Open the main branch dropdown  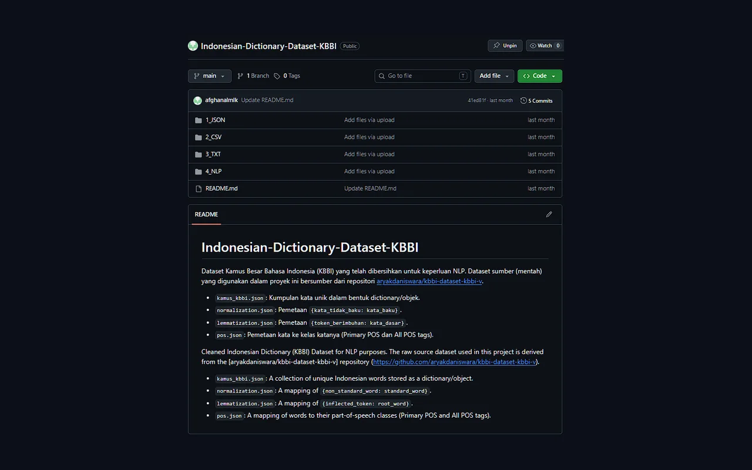(x=210, y=76)
